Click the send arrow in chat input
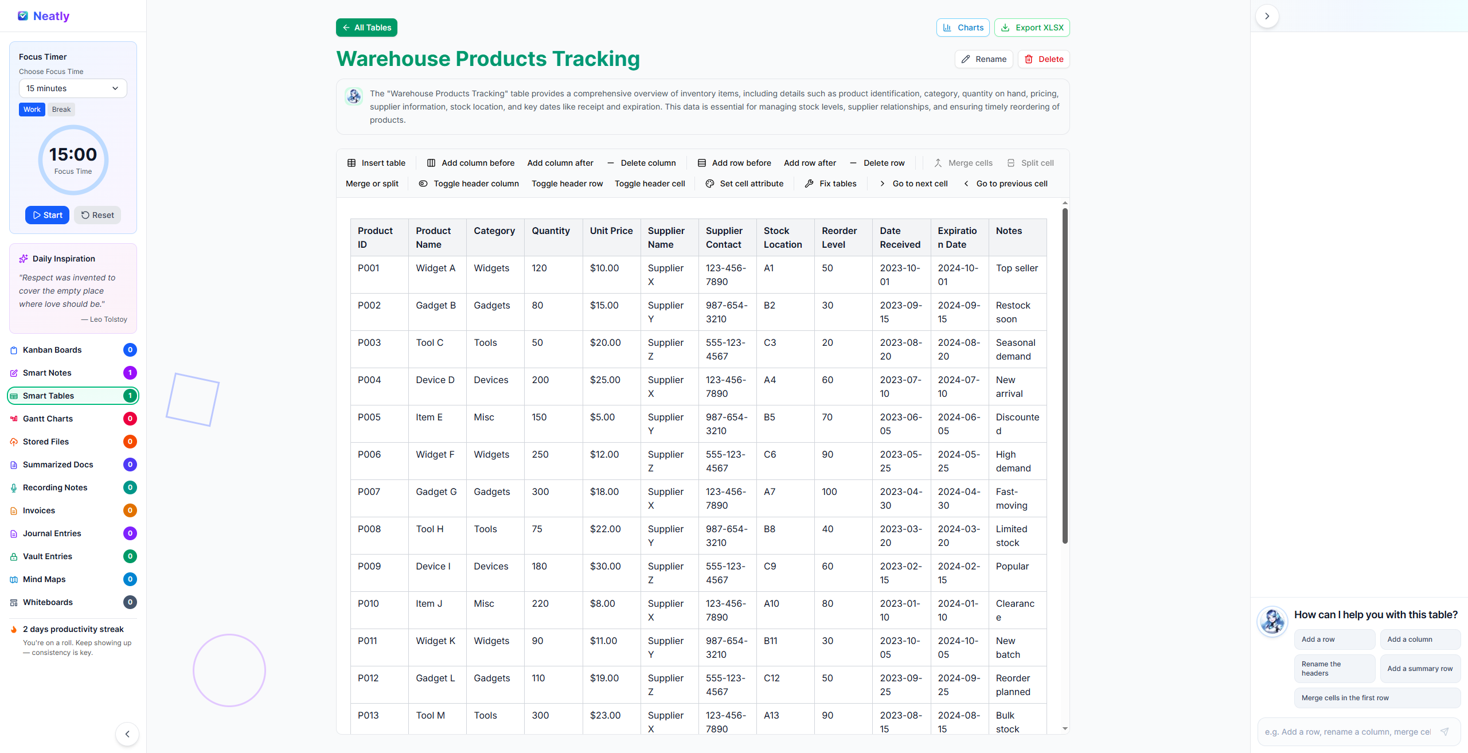Image resolution: width=1468 pixels, height=753 pixels. coord(1444,732)
